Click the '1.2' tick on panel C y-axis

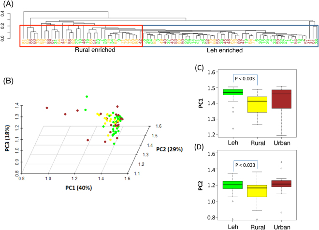click(211, 135)
